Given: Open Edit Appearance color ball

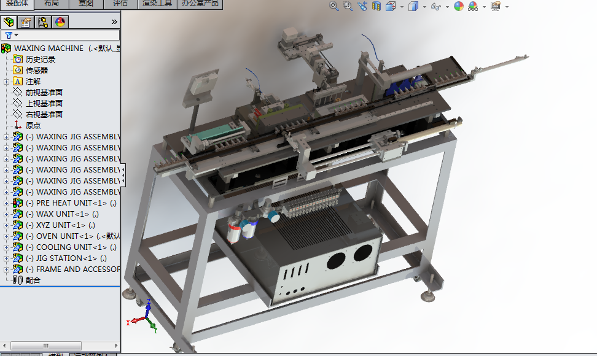Looking at the screenshot, I should pyautogui.click(x=459, y=6).
